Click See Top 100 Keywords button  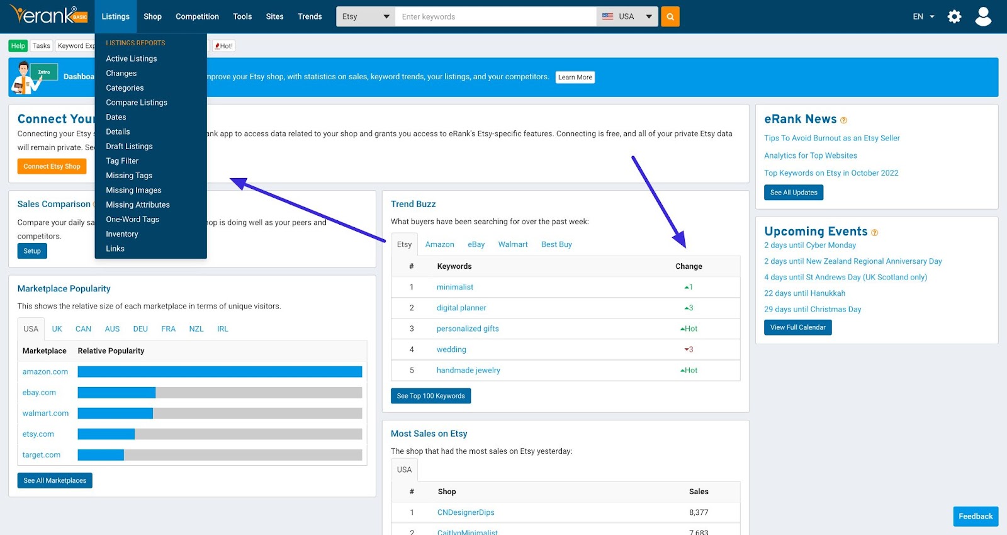coord(431,396)
